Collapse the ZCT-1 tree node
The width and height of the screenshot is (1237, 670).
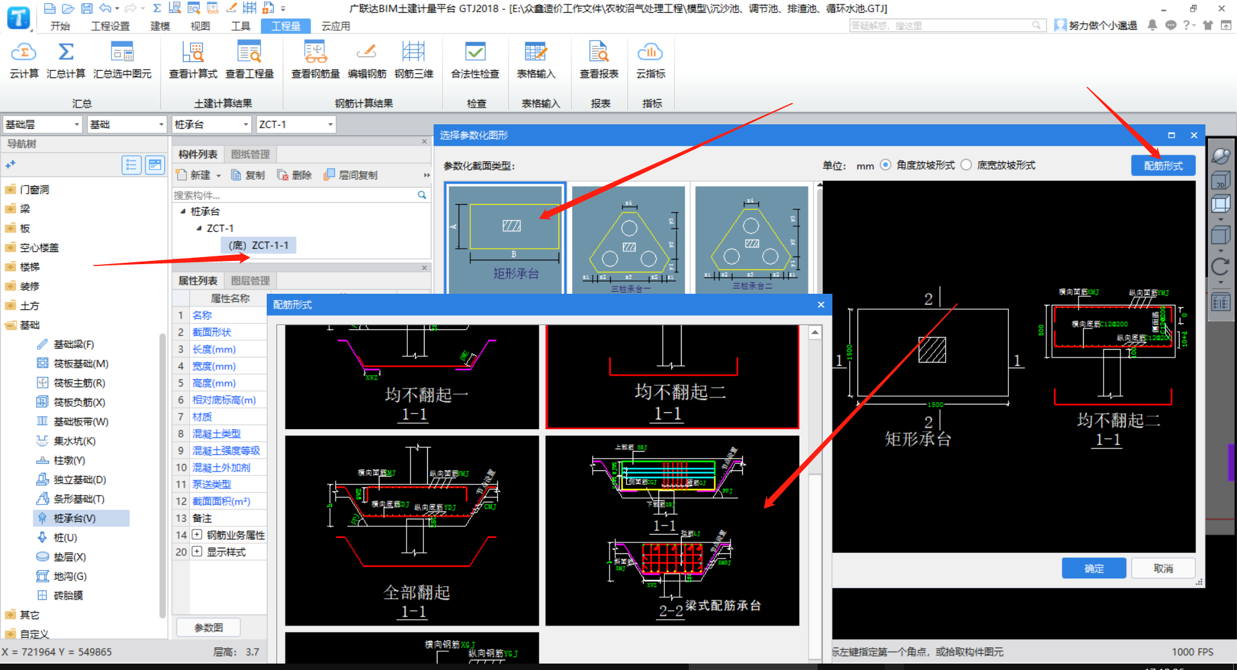(x=199, y=228)
